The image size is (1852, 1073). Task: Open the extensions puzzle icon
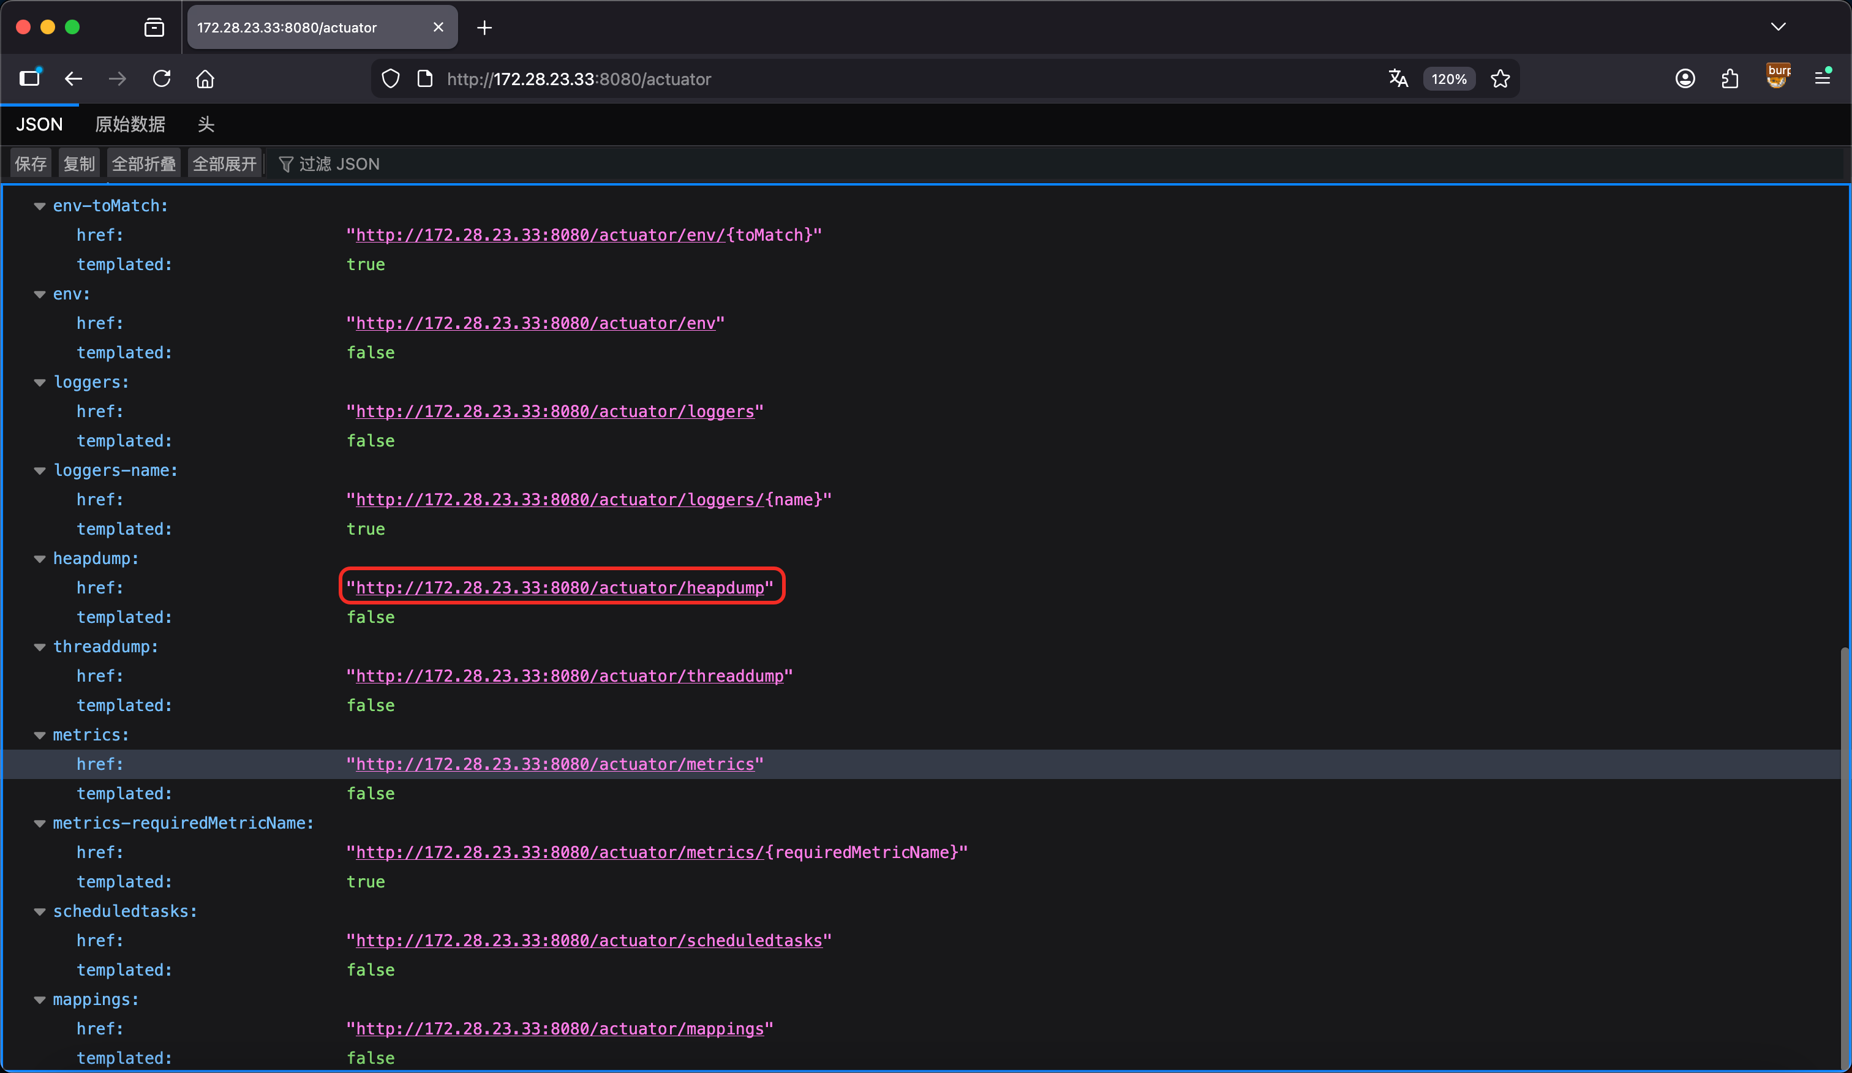click(1730, 78)
